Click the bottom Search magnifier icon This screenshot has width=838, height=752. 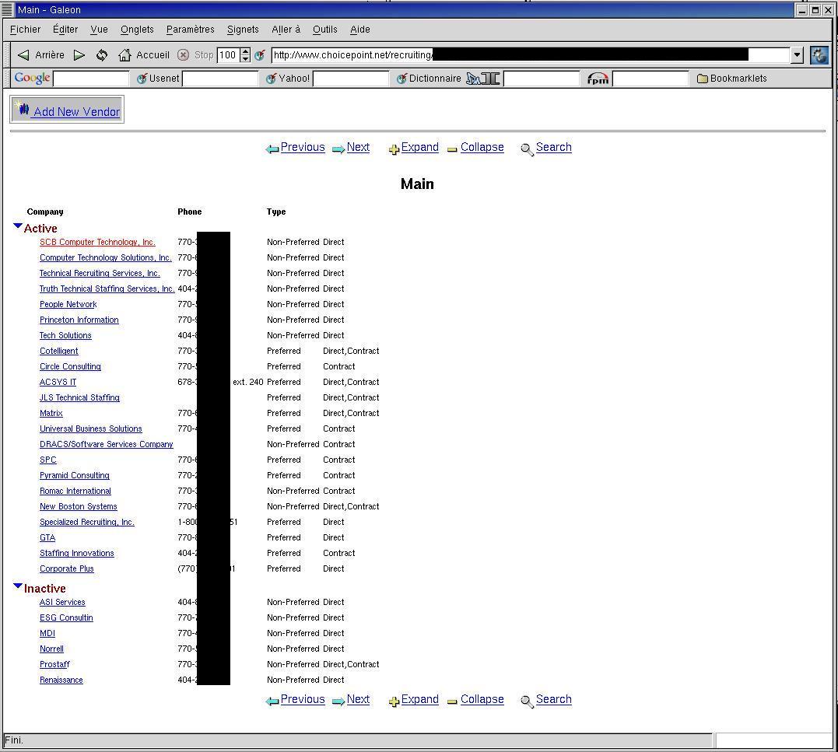(527, 701)
